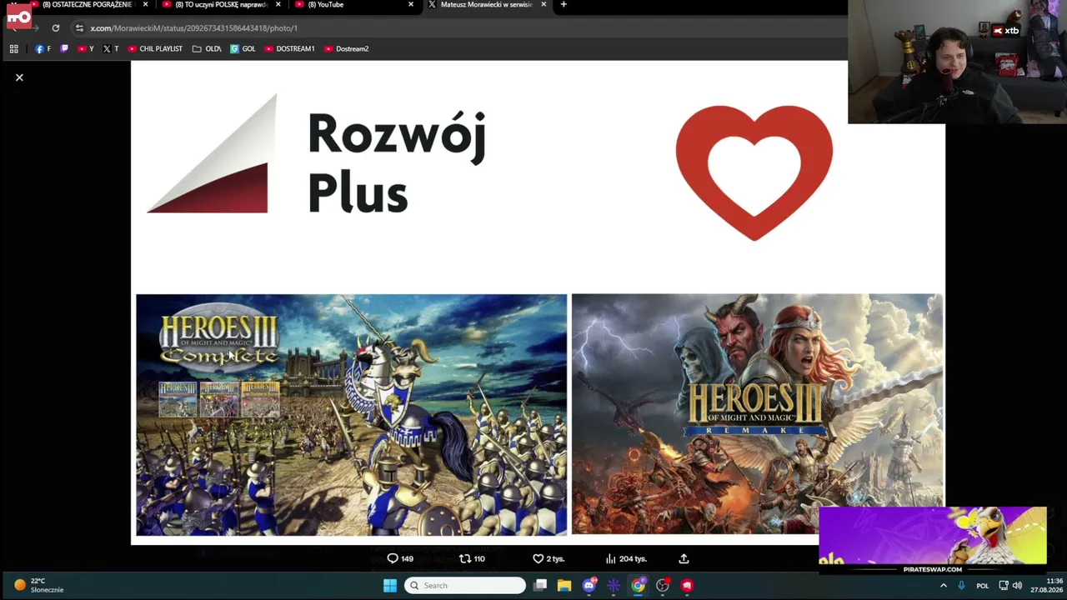Open the volume control in system tray
Image resolution: width=1067 pixels, height=600 pixels.
click(1017, 586)
